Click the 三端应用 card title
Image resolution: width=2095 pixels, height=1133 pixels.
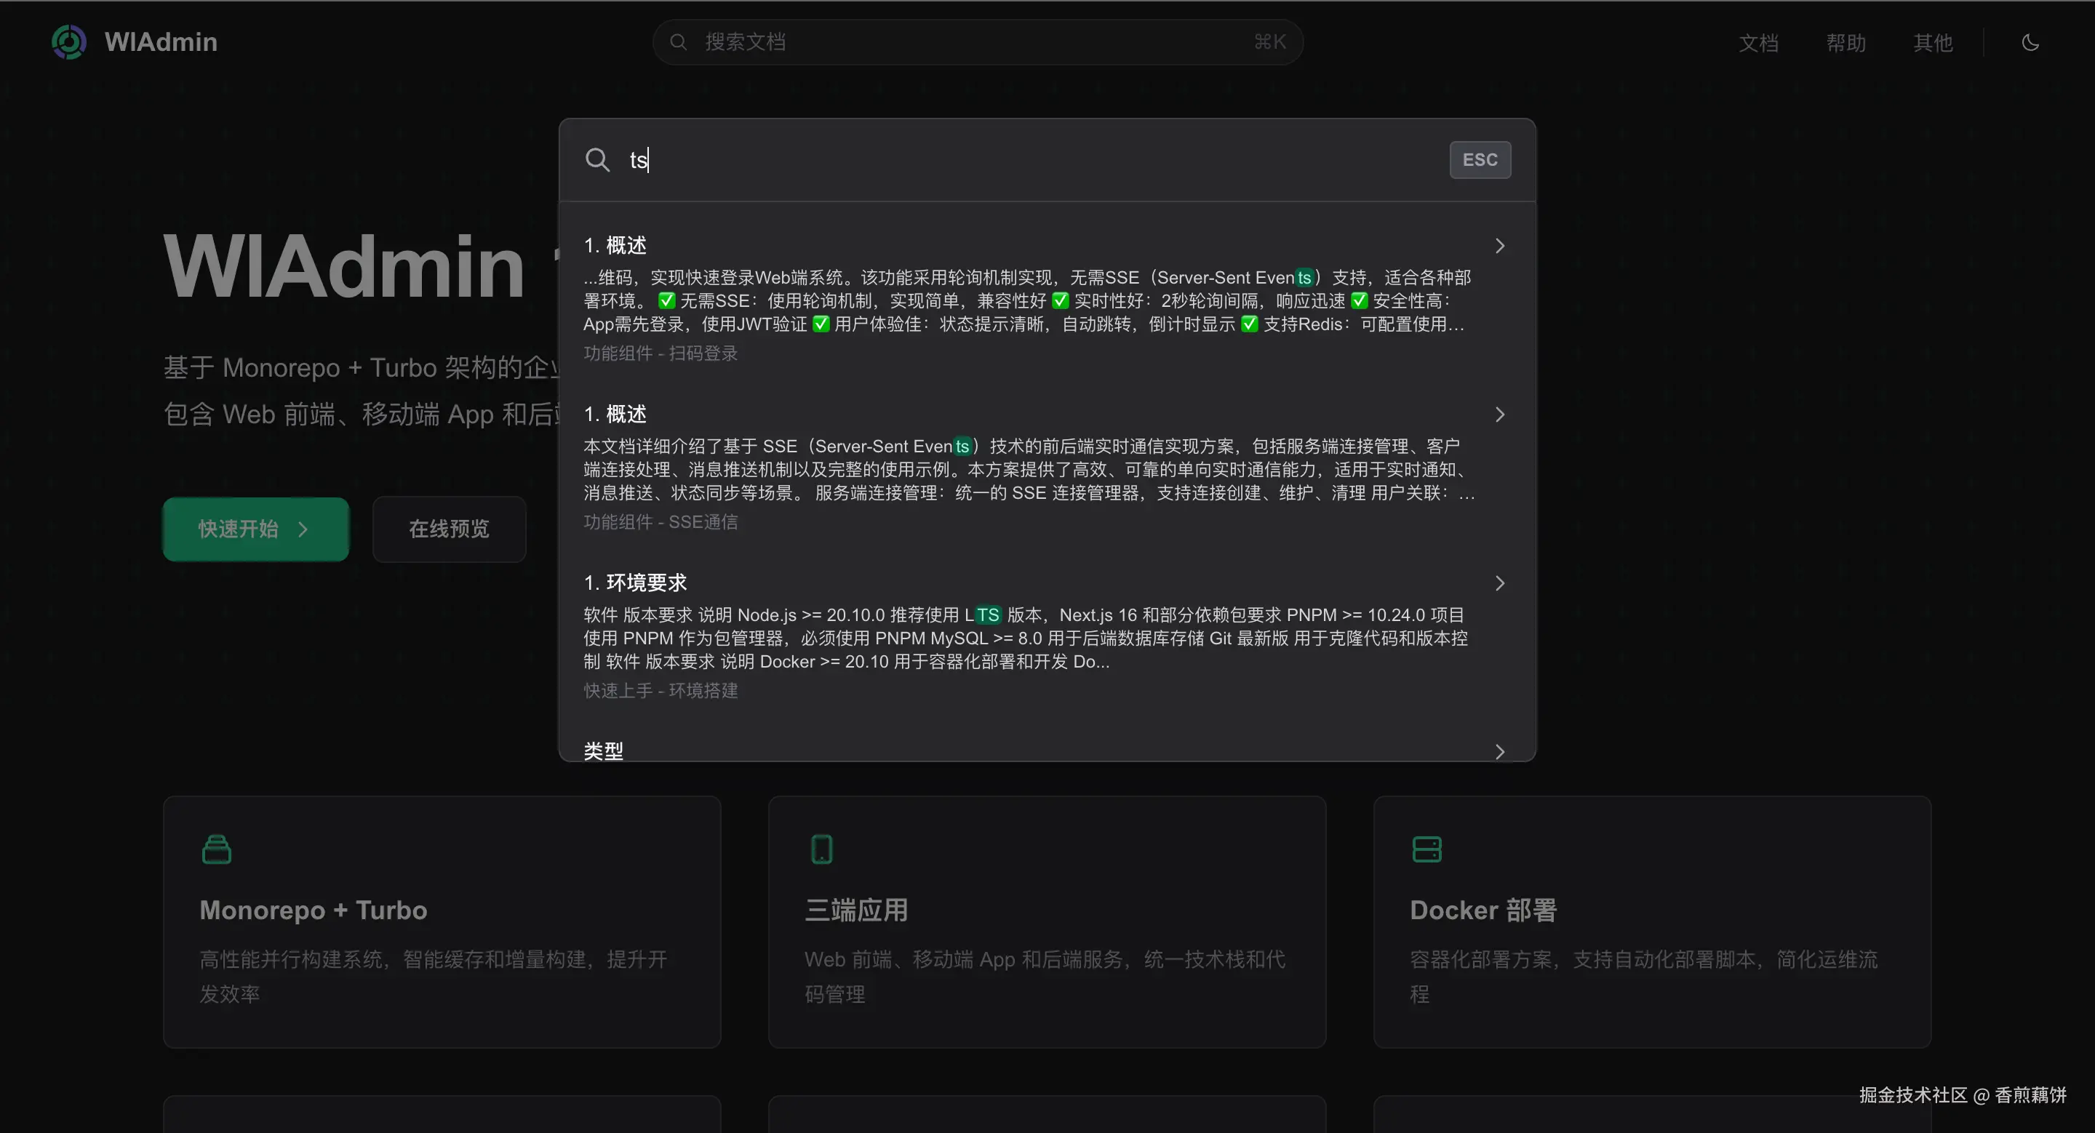pos(856,910)
